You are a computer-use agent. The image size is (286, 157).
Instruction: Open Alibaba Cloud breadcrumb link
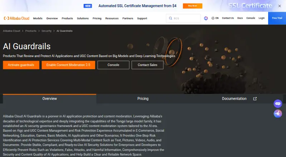[x=11, y=31]
